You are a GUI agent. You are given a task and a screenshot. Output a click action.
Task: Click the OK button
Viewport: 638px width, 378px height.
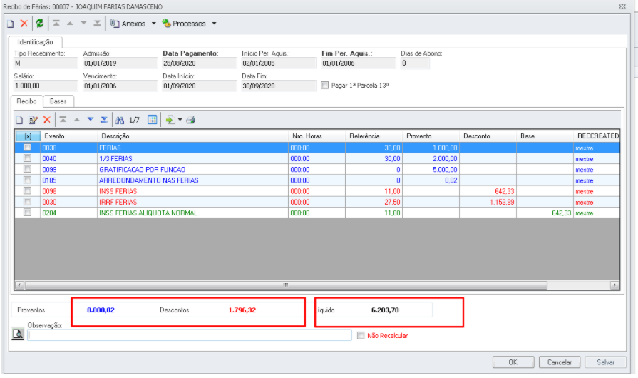tap(513, 362)
